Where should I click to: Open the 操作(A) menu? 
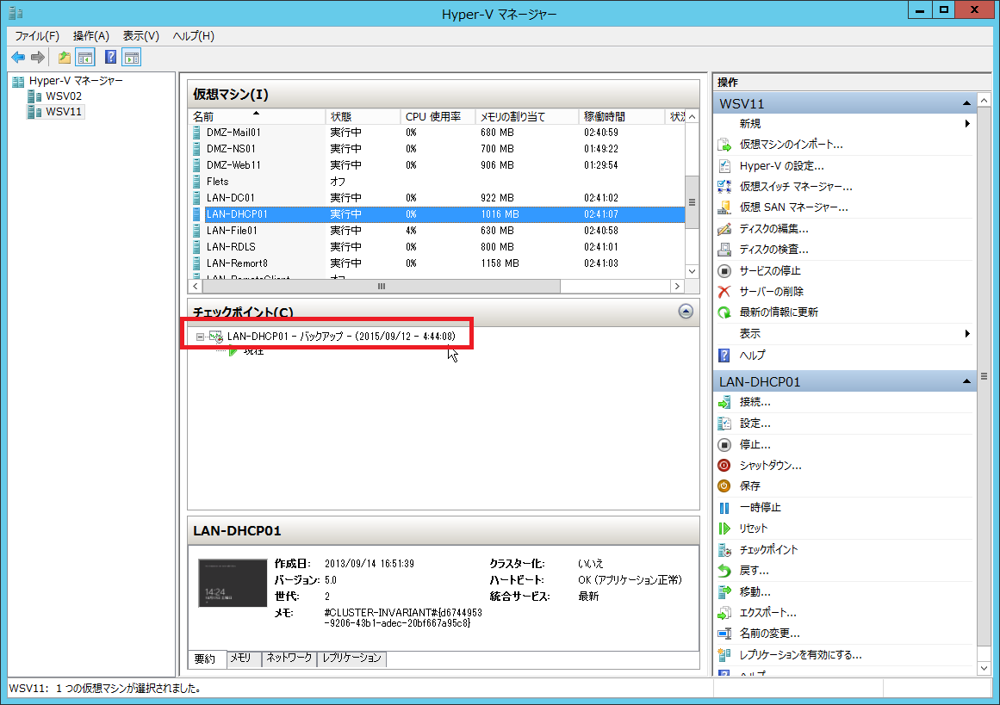(91, 36)
